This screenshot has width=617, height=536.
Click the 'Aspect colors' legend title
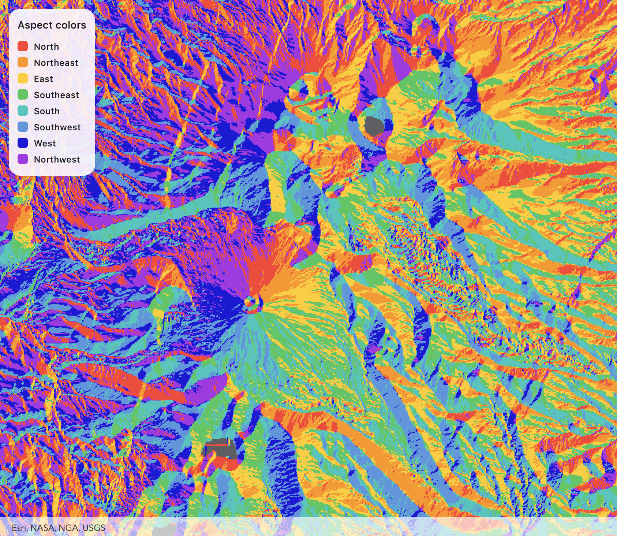coord(52,25)
